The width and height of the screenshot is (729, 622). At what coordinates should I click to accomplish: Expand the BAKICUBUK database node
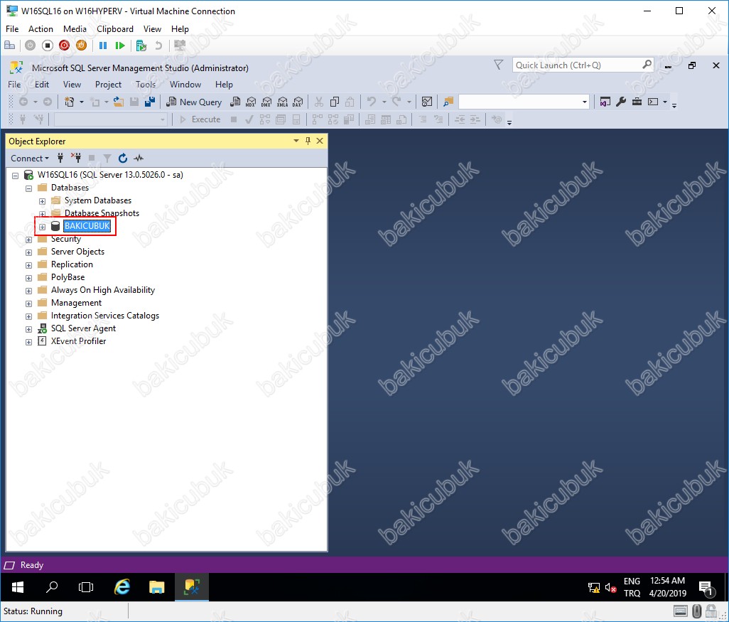[x=42, y=227]
